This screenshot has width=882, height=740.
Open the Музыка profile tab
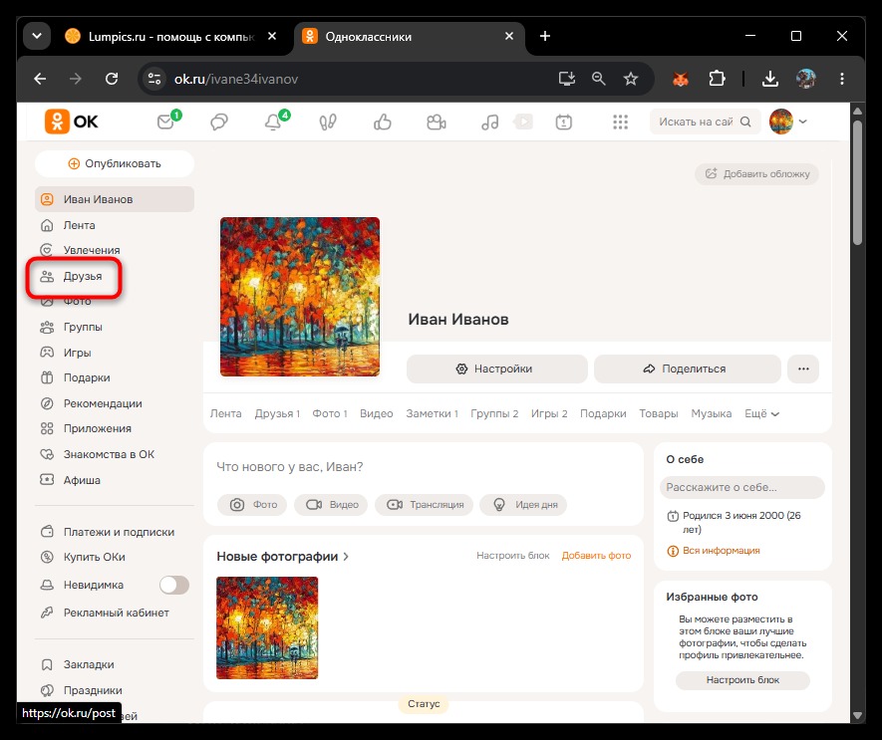pyautogui.click(x=711, y=414)
